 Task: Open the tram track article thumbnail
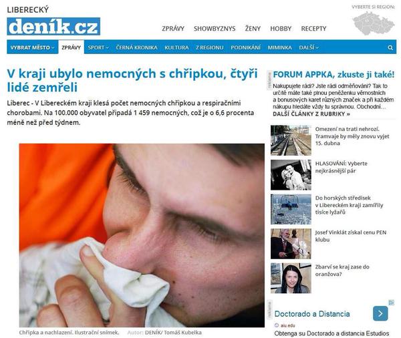(291, 140)
